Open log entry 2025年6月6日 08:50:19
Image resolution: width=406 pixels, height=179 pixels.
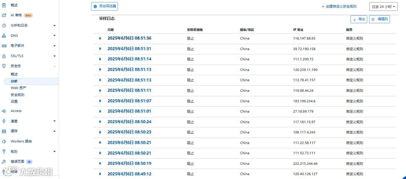129,164
